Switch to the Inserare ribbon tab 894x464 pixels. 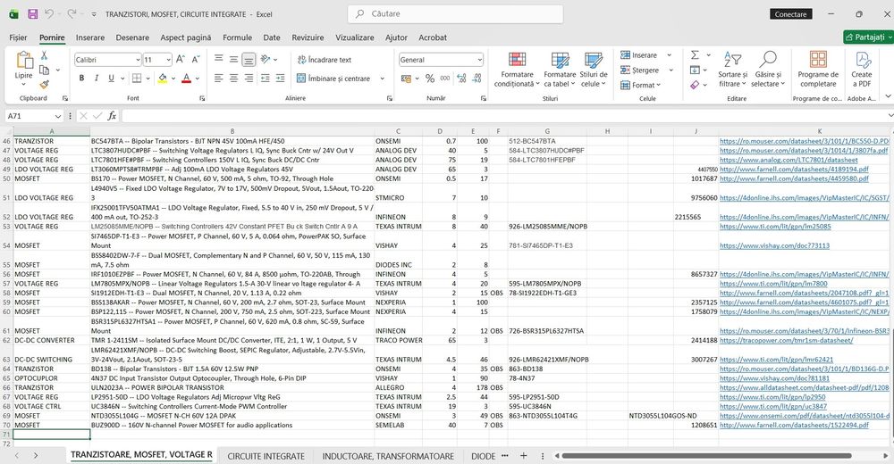tap(90, 37)
